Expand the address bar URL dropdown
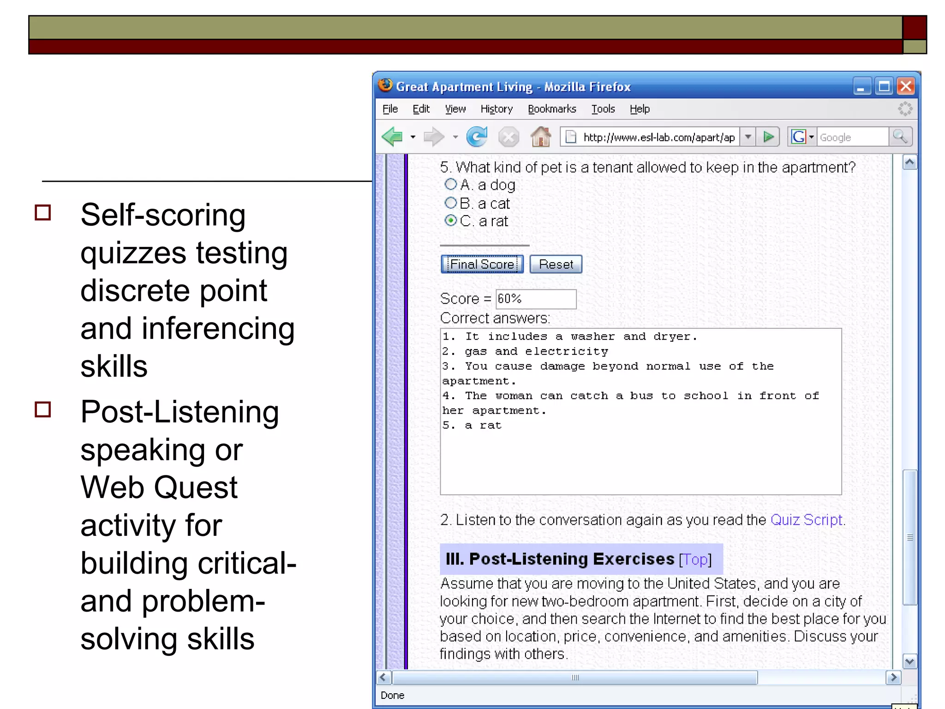945x709 pixels. tap(748, 137)
